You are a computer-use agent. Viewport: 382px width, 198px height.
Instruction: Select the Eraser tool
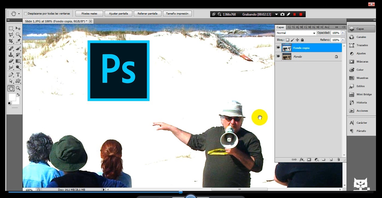click(x=11, y=61)
